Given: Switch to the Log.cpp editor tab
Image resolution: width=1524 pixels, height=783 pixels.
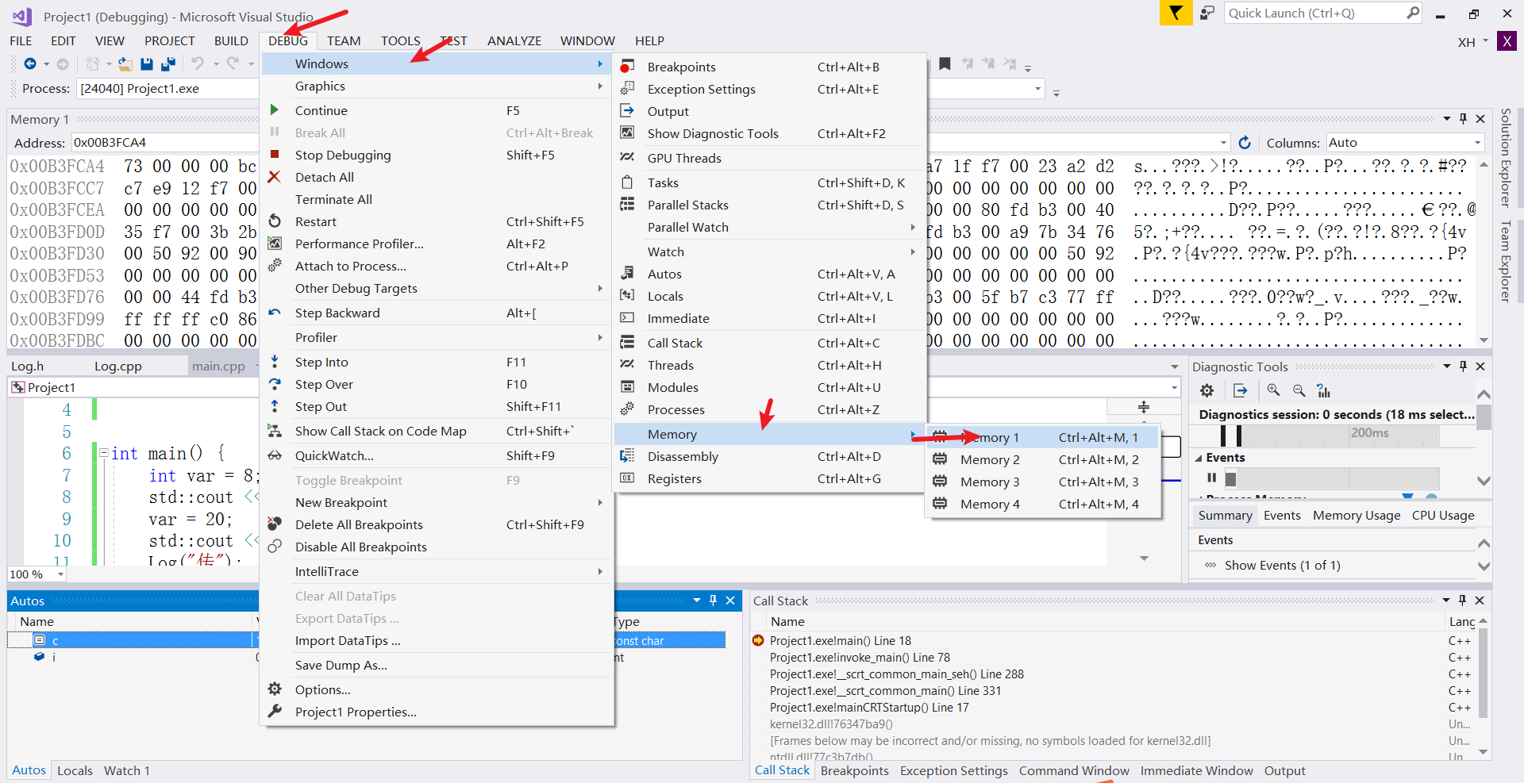Looking at the screenshot, I should (x=118, y=366).
